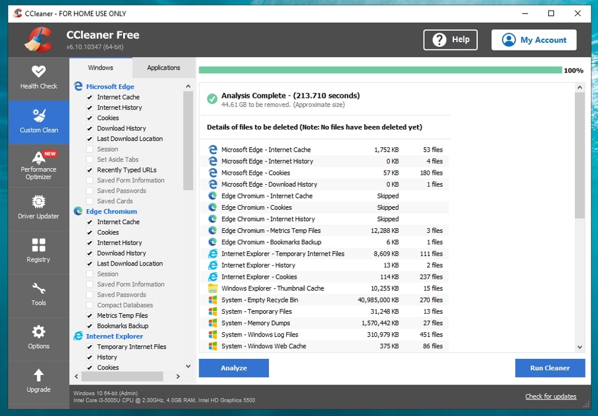Collapse the Internet Explorer section
Screen dimensions: 598x416
coord(114,336)
